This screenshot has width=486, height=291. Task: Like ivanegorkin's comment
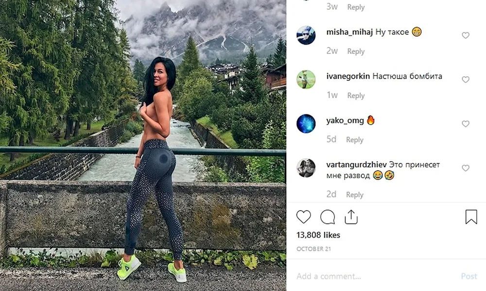[x=466, y=80]
